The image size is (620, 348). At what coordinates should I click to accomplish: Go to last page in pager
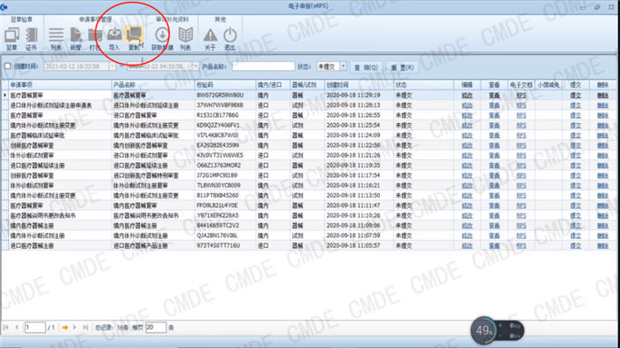coord(85,328)
